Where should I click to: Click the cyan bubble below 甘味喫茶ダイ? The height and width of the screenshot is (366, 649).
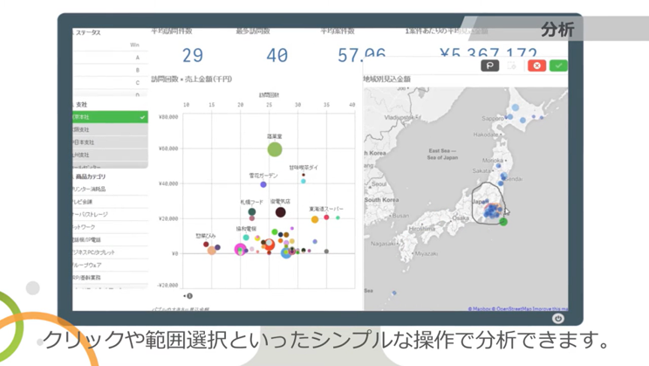click(304, 182)
